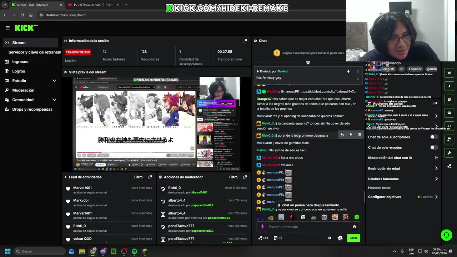Image resolution: width=457 pixels, height=257 pixels.
Task: Reload the page with browser refresh button
Action: [x=22, y=15]
